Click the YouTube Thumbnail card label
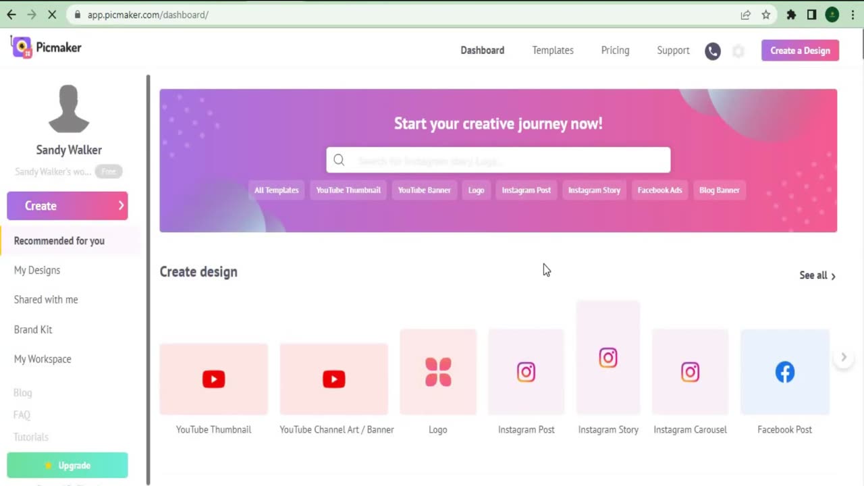 [x=213, y=429]
